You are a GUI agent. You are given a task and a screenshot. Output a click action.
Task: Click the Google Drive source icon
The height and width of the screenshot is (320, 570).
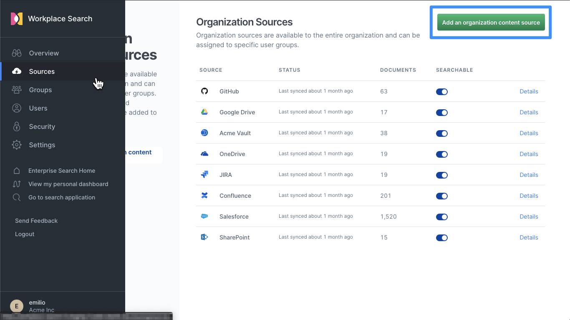tap(204, 112)
